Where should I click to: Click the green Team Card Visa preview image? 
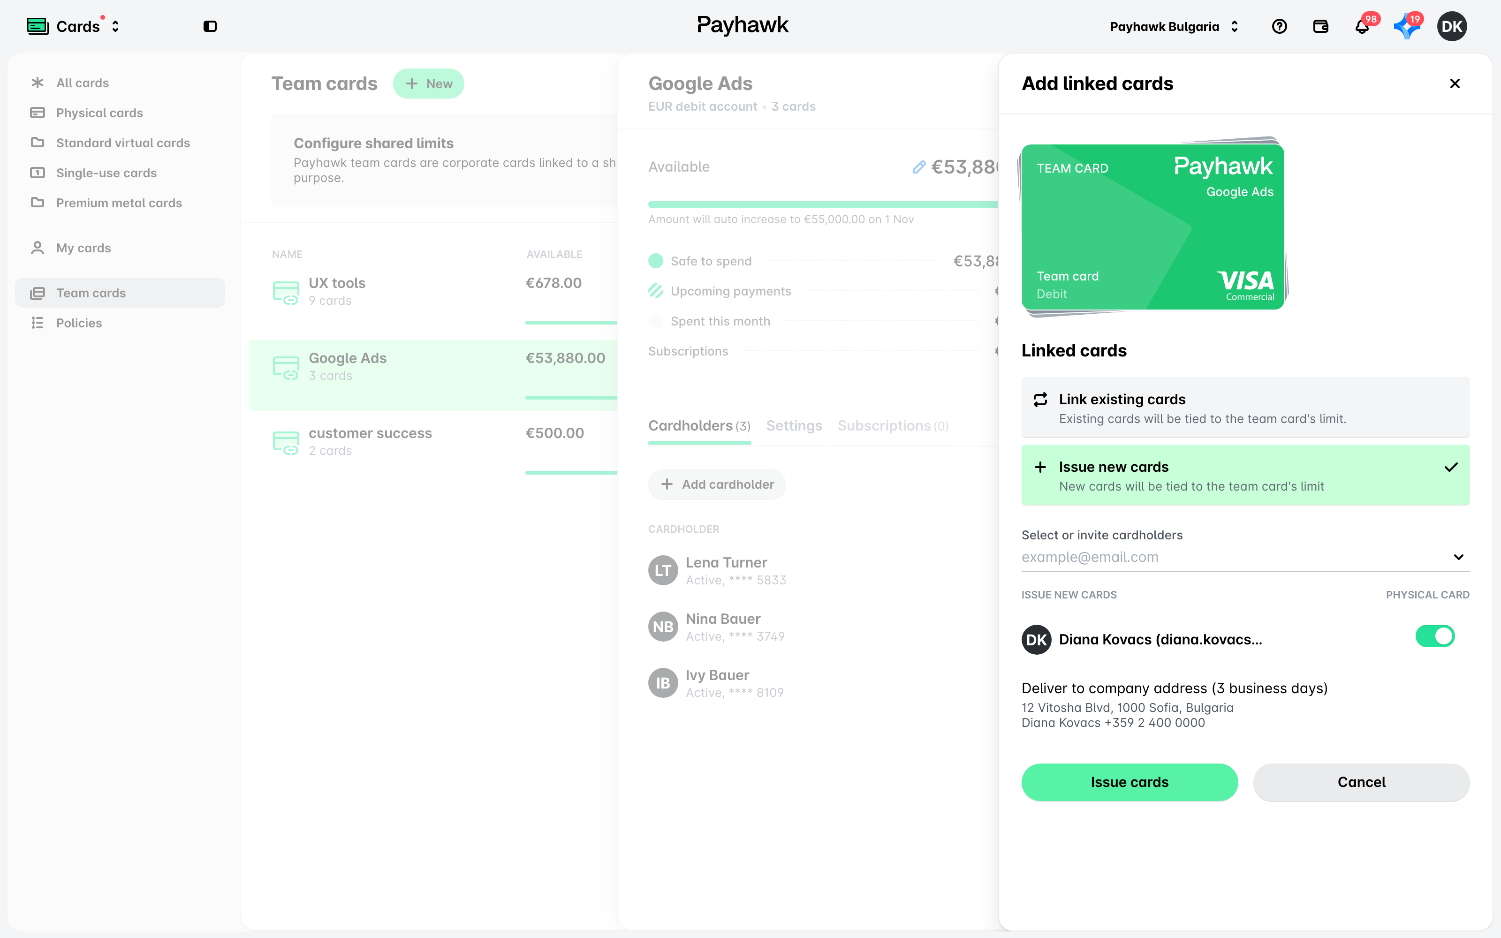point(1152,227)
